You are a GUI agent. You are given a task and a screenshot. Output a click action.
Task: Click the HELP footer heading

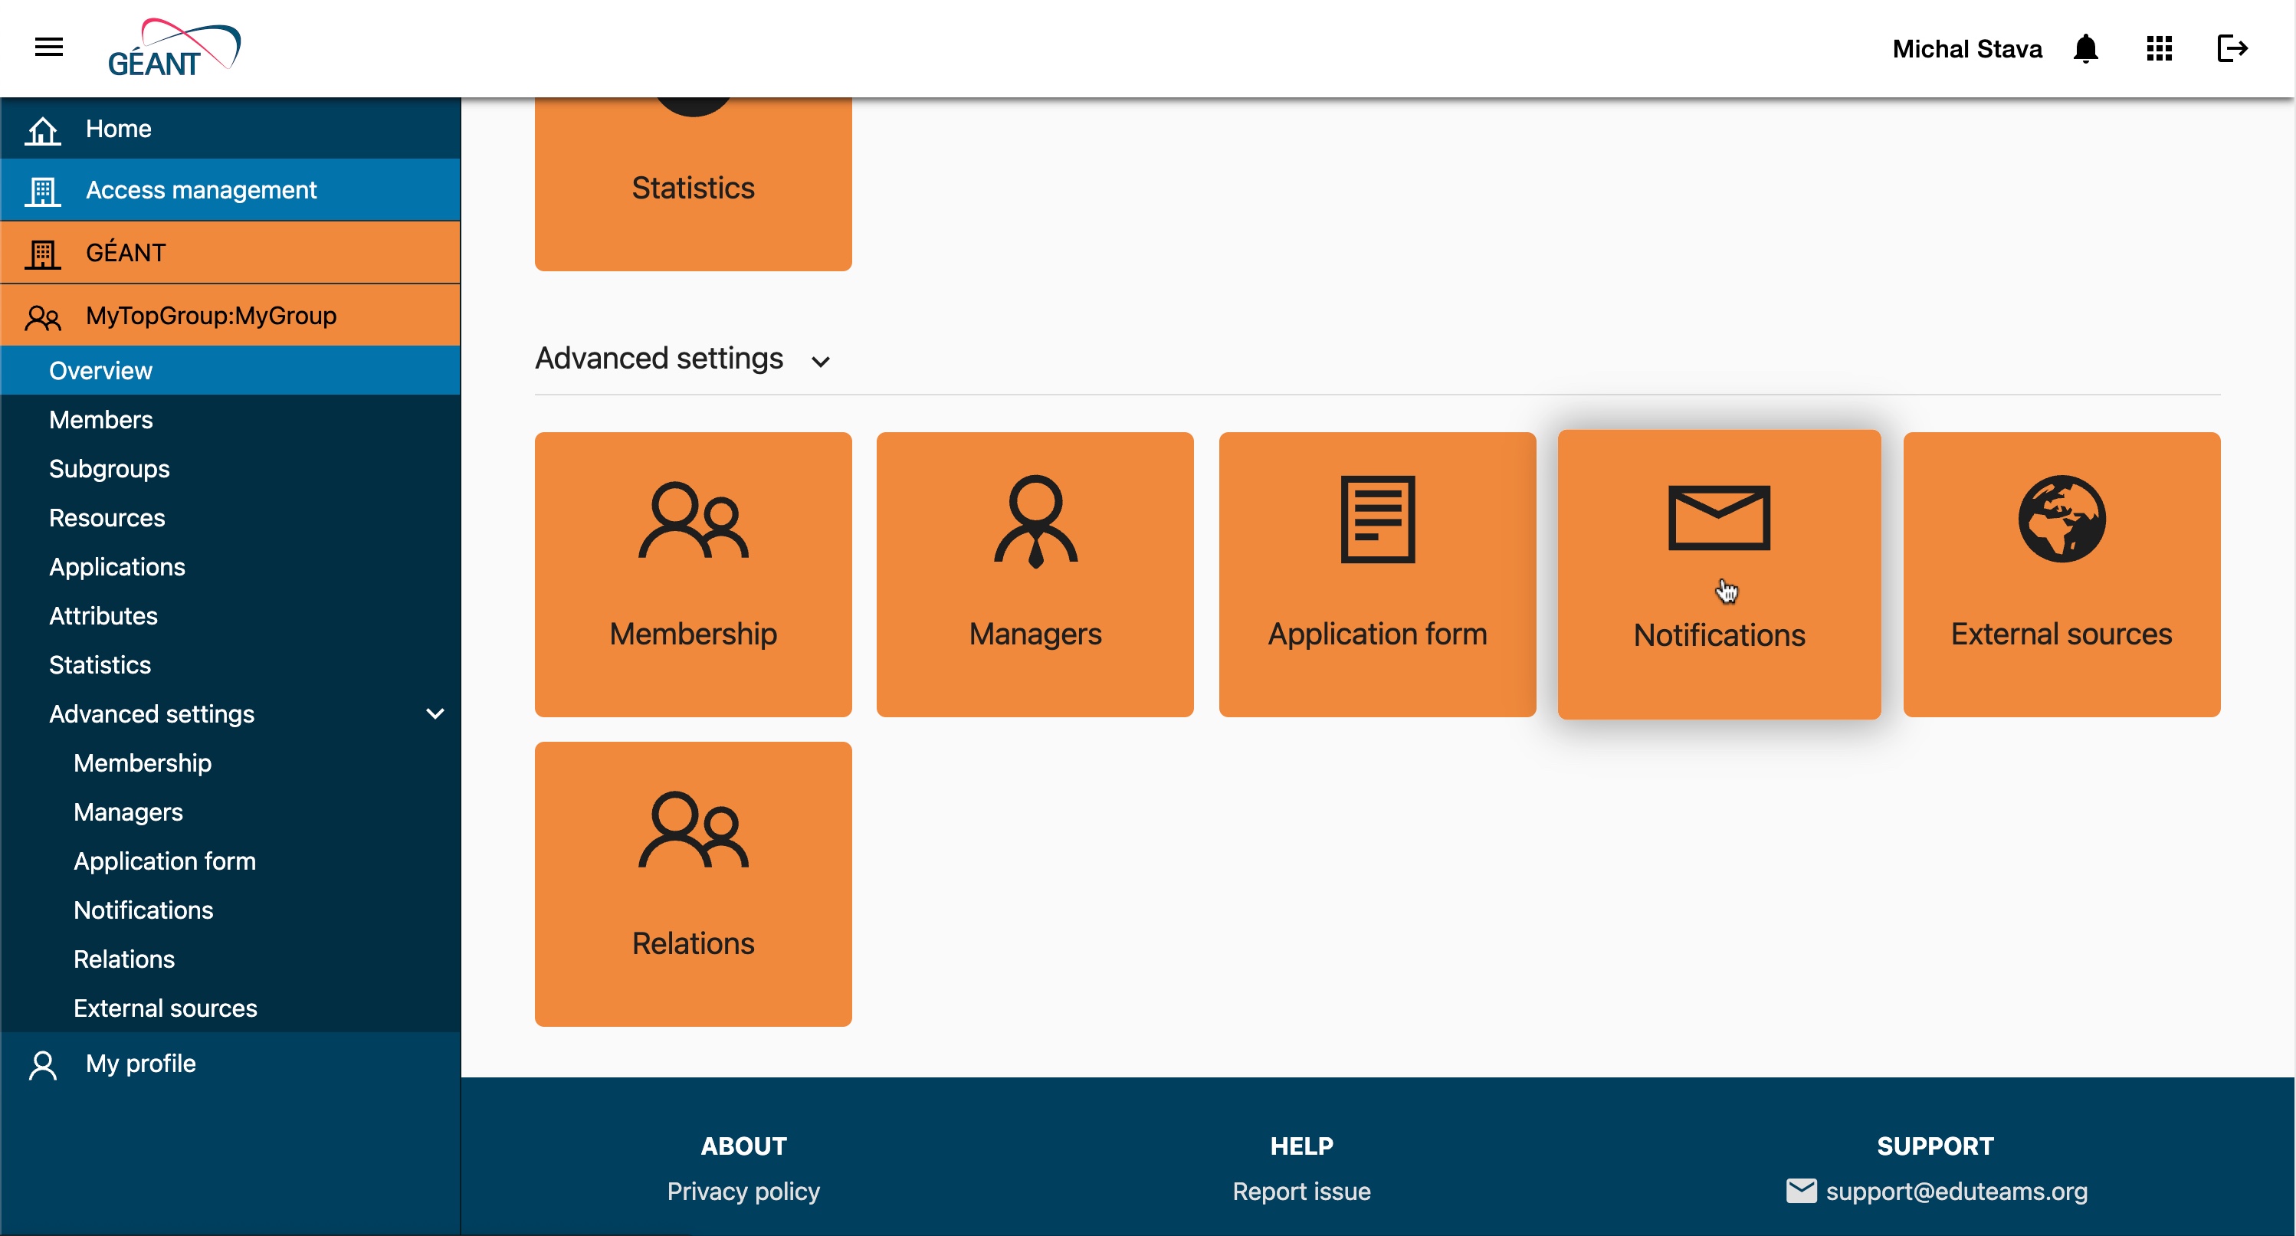[x=1301, y=1146]
